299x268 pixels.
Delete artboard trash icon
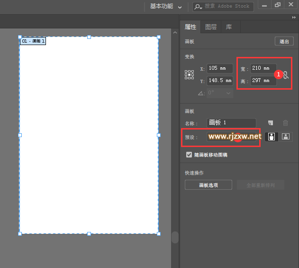(285, 123)
